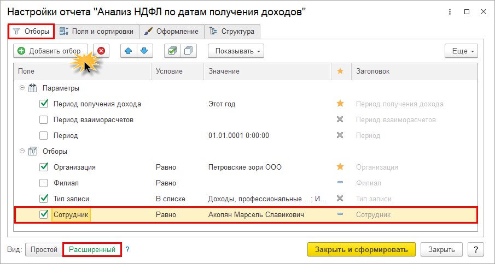
Task: Toggle the Тип записи checkbox
Action: point(44,199)
